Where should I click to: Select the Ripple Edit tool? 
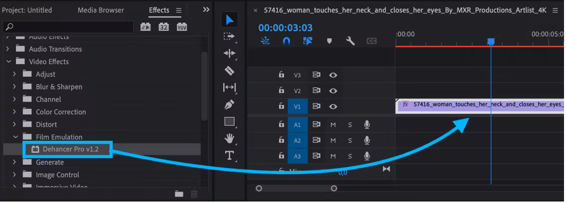(230, 53)
